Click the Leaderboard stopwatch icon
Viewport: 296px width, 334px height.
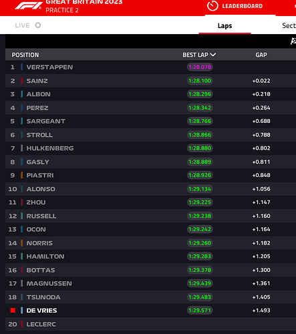212,6
